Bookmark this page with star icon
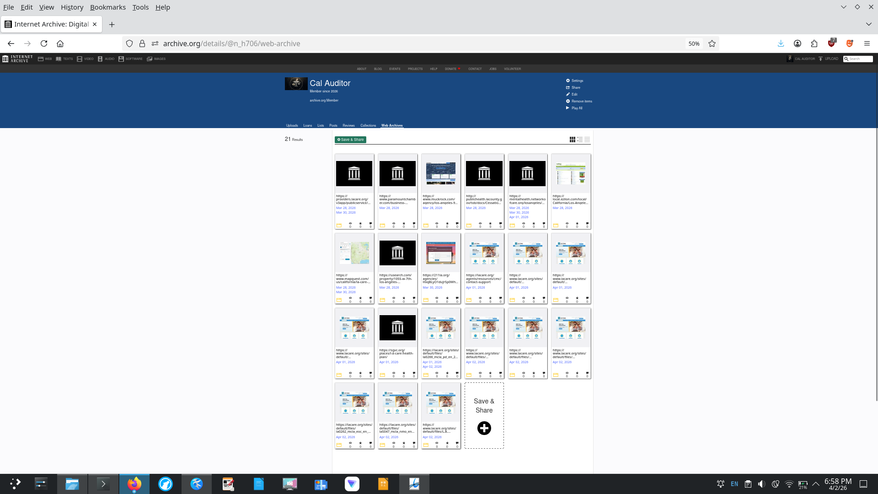This screenshot has height=494, width=878. click(712, 43)
